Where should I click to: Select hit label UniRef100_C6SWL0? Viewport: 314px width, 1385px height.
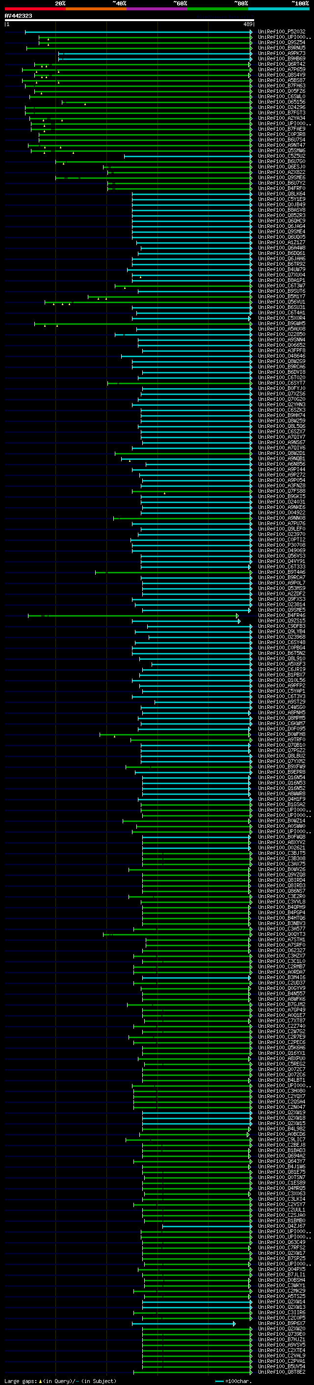(x=282, y=97)
